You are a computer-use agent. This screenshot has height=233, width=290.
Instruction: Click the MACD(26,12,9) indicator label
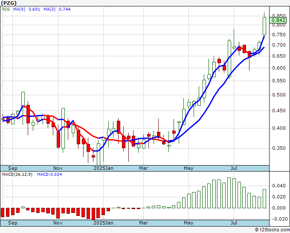coord(17,175)
